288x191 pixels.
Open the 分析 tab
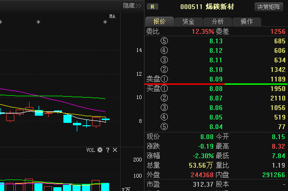(x=217, y=22)
